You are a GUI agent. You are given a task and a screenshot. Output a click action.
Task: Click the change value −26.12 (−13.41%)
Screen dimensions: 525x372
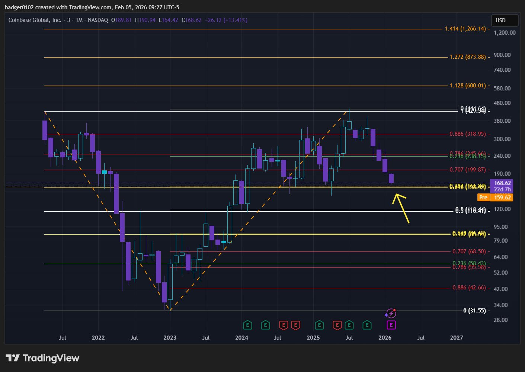pyautogui.click(x=226, y=20)
